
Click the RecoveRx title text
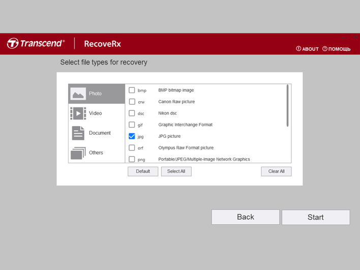(x=102, y=44)
